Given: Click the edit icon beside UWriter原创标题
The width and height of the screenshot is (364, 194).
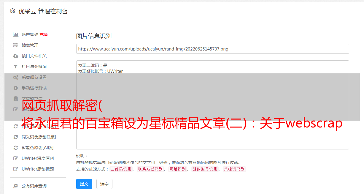Looking at the screenshot, I should pos(16,169).
